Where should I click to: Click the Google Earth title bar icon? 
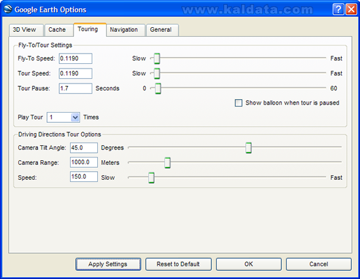point(7,10)
